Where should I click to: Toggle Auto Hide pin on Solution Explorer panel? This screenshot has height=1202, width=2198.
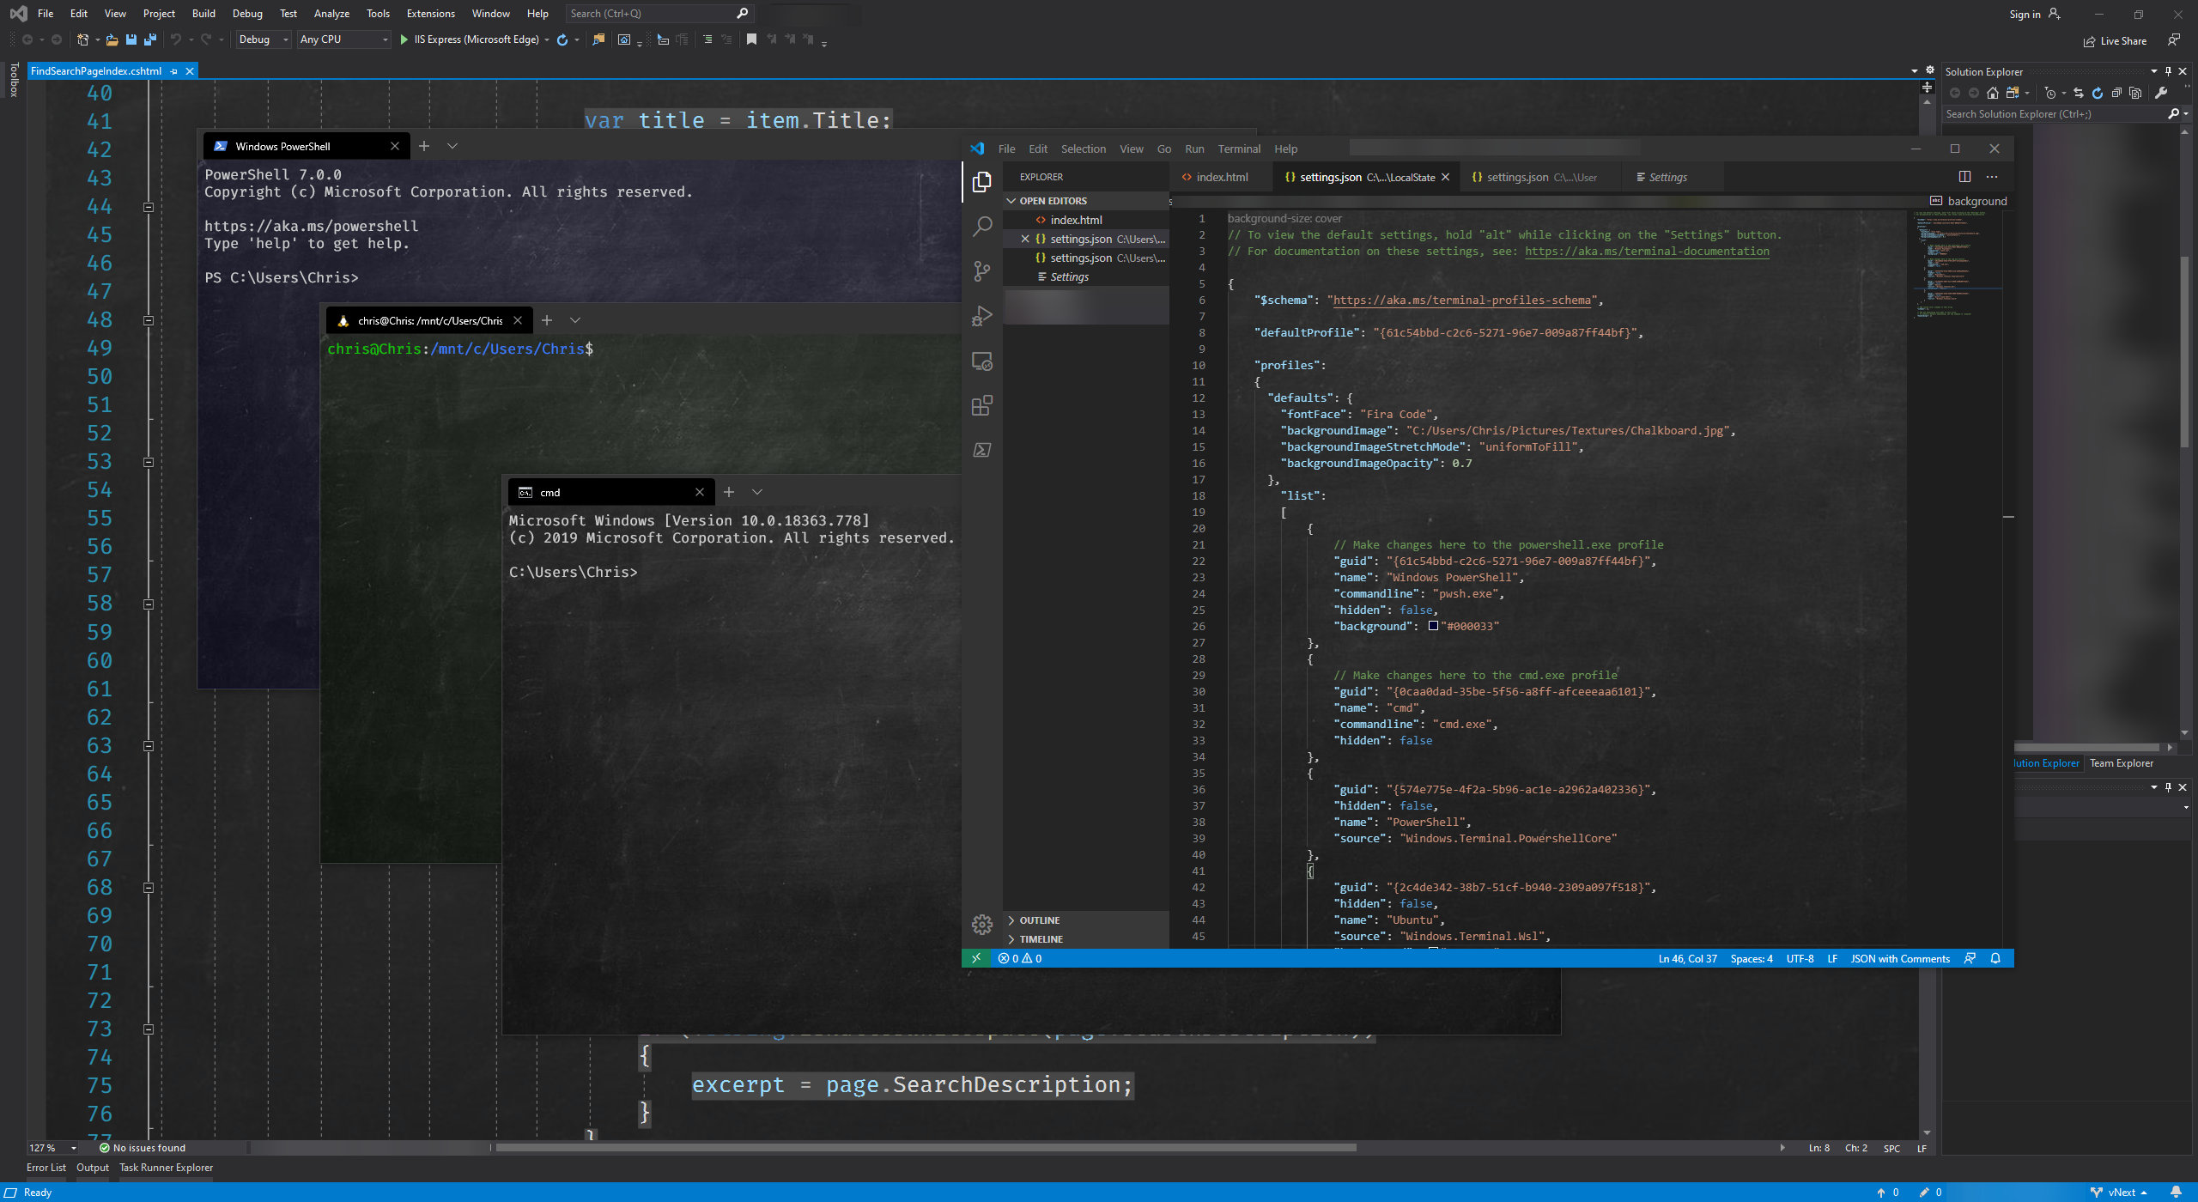point(2168,71)
